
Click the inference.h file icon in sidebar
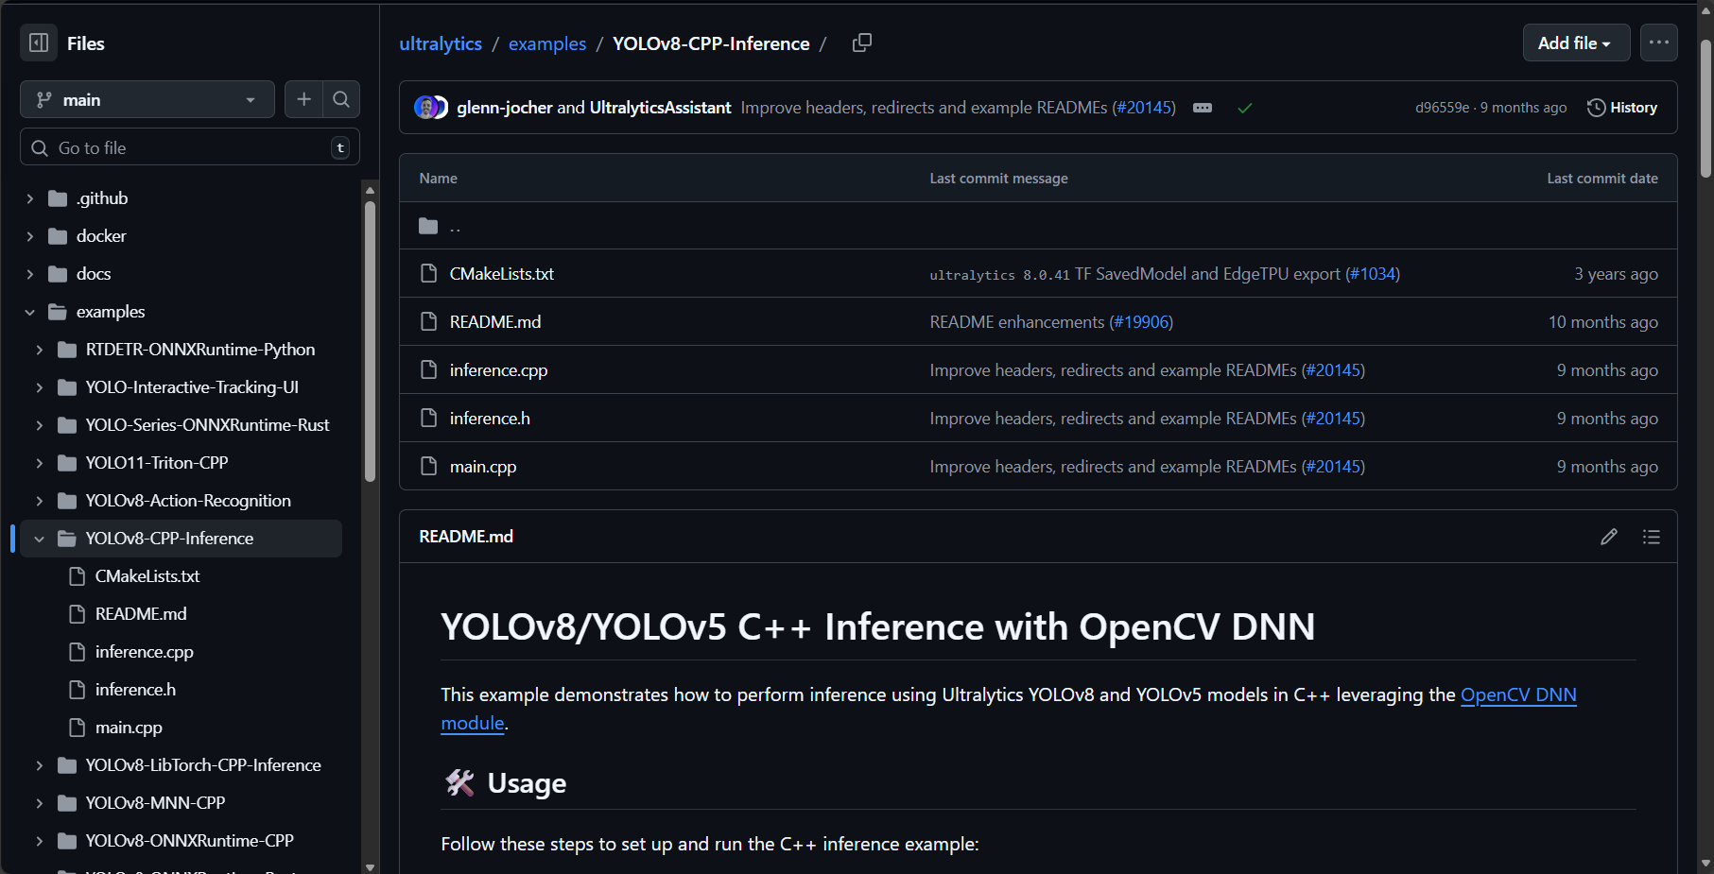click(78, 690)
